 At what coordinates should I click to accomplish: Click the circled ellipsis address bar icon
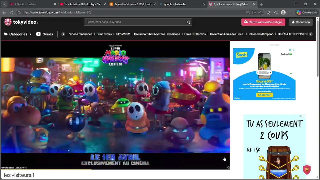point(254,12)
